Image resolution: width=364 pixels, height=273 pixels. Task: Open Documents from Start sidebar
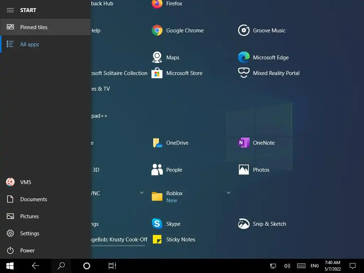click(45, 199)
